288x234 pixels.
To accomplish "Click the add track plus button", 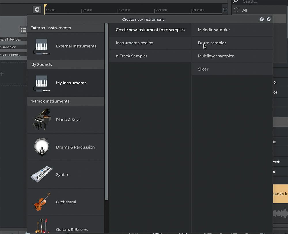I will [37, 9].
